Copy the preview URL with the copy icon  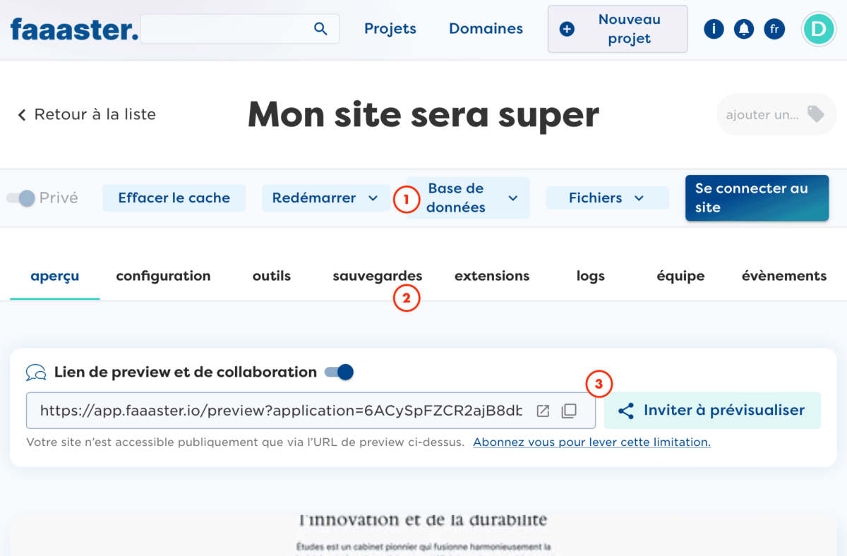[569, 410]
